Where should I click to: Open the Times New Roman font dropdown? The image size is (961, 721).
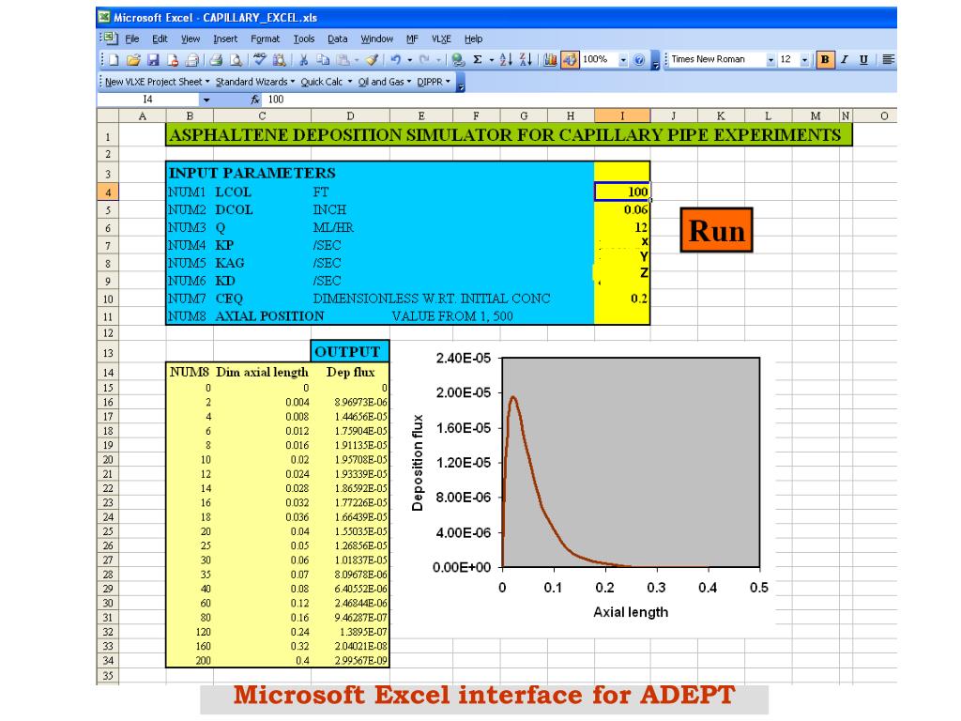tap(770, 60)
